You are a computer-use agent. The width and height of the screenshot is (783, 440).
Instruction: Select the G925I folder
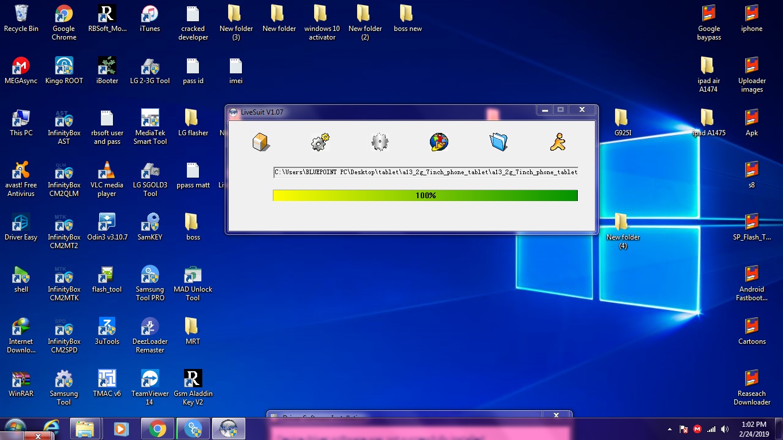623,123
